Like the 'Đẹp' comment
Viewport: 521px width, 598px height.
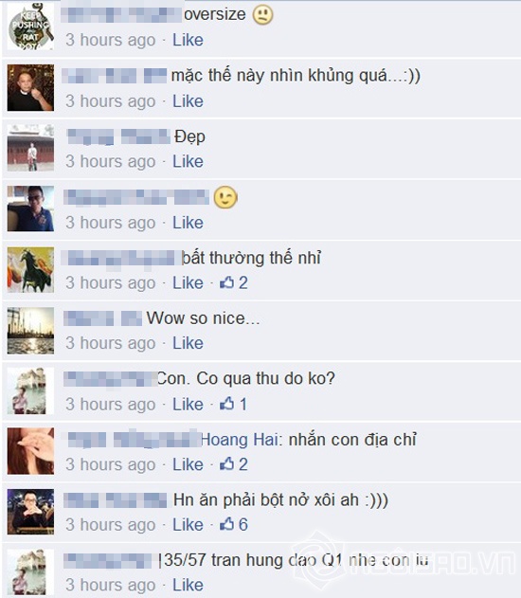(x=188, y=161)
